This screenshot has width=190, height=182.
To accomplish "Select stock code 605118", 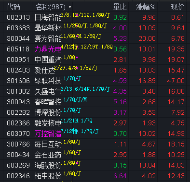I will click(18, 49).
